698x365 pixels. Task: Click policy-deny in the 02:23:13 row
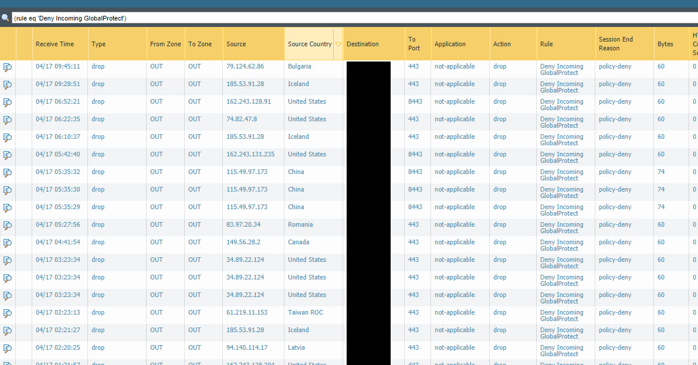(615, 312)
